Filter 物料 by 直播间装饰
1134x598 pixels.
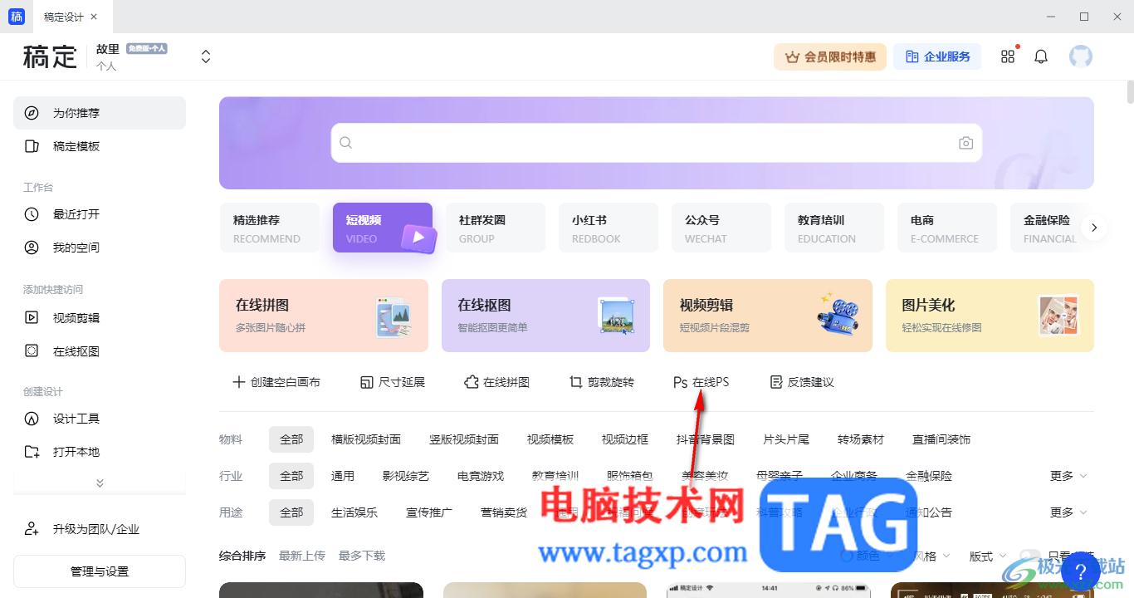pos(941,439)
